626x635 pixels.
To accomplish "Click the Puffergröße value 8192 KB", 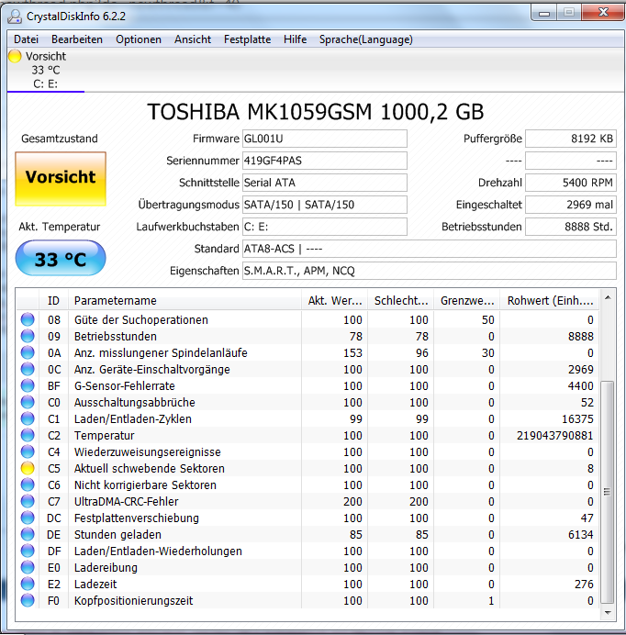I will tap(571, 139).
